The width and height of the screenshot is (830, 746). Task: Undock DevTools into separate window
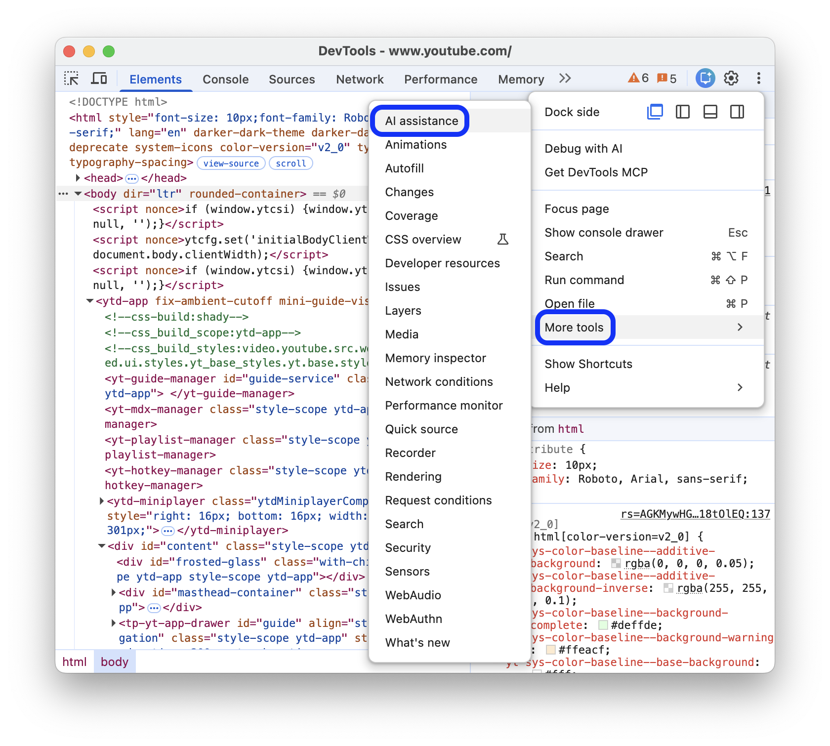pyautogui.click(x=655, y=112)
